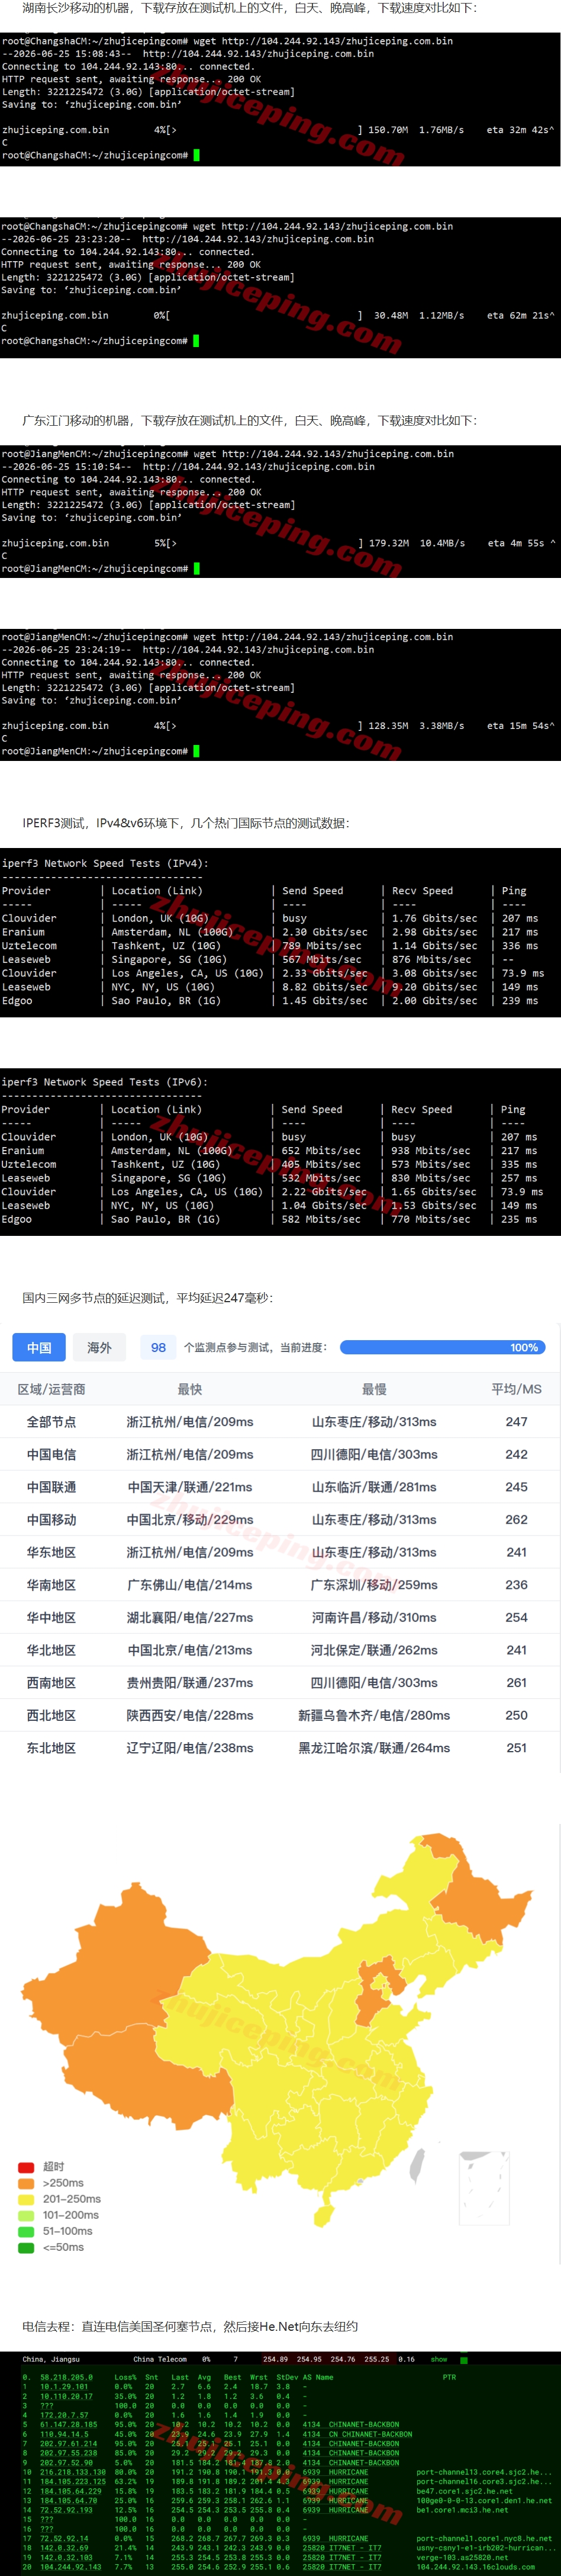Toggle the orange >250ms legend swatch
561x2576 pixels.
26,2183
